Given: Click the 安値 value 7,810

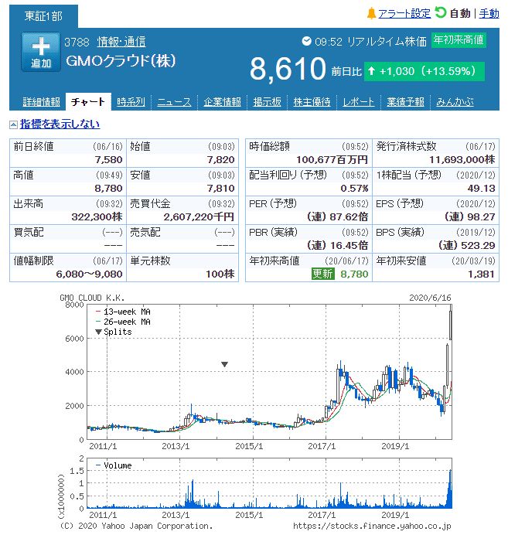Looking at the screenshot, I should point(220,189).
